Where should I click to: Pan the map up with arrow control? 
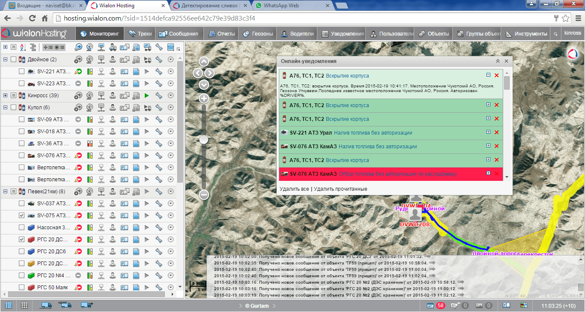pos(204,61)
